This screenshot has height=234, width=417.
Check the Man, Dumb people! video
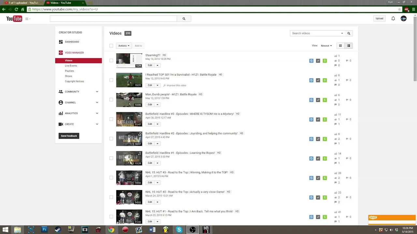111,99
